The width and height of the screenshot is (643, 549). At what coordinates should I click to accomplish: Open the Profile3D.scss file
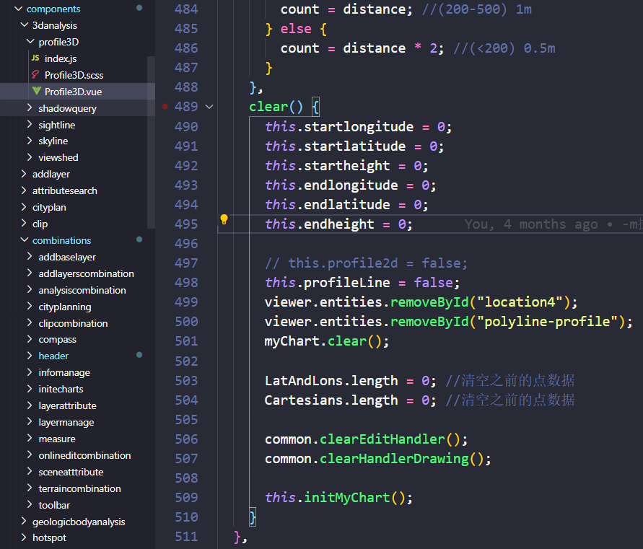[x=74, y=75]
